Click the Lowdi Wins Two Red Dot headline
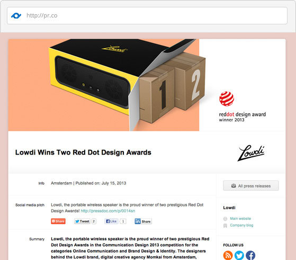 83,153
